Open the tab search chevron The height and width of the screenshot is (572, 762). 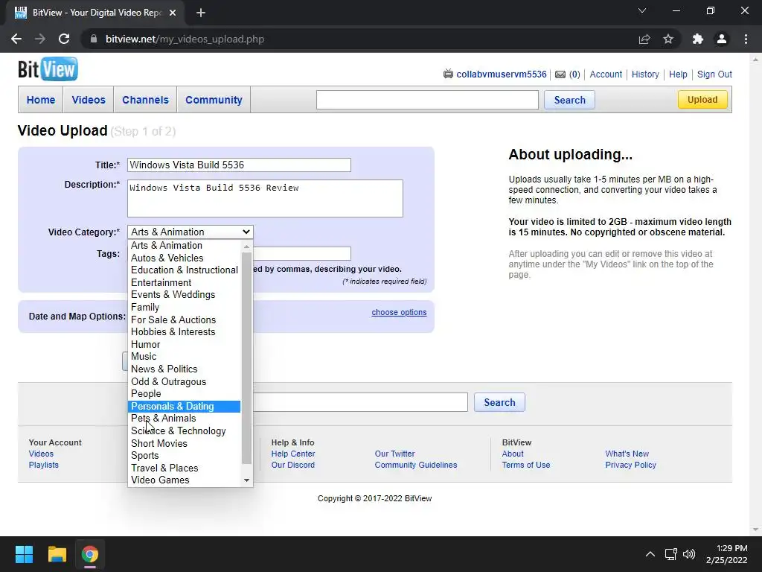[642, 10]
